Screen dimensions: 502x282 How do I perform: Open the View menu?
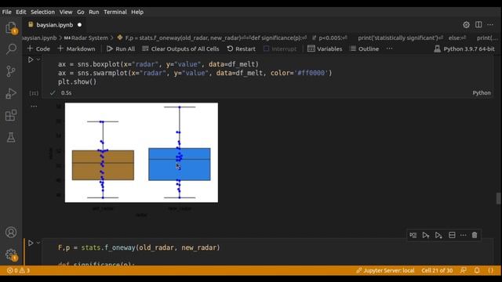tap(66, 12)
